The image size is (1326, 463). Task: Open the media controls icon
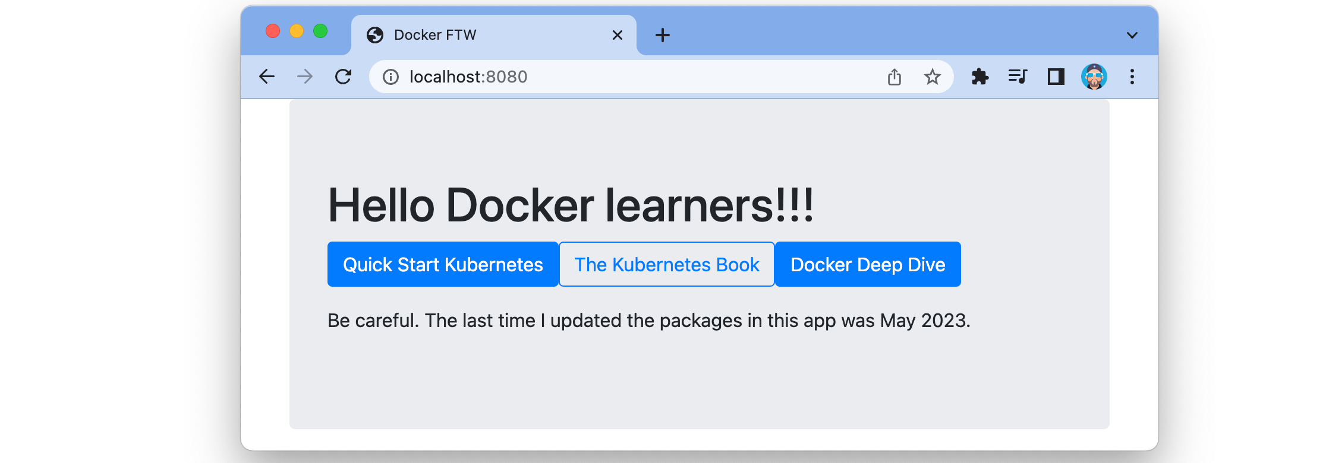(1018, 77)
